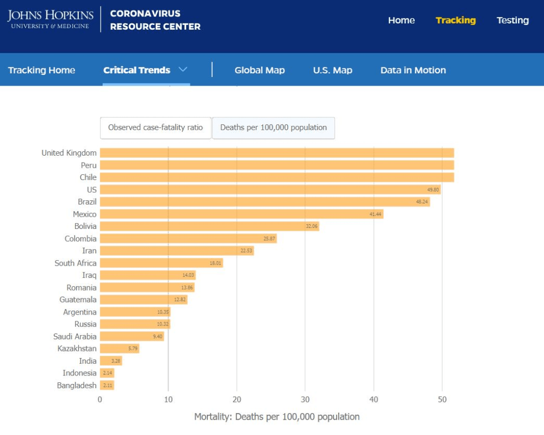
Task: Select Deaths per 100,000 population view
Action: tap(273, 127)
